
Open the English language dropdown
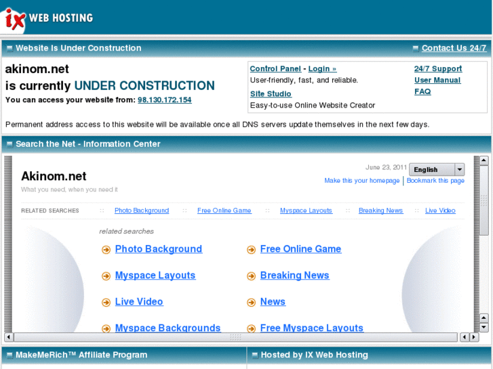click(x=437, y=169)
